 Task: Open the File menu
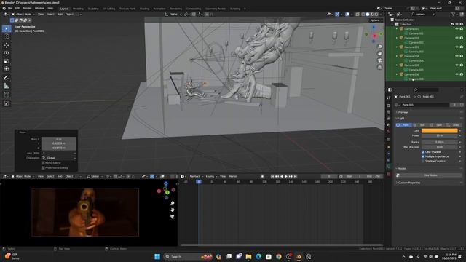pyautogui.click(x=9, y=8)
